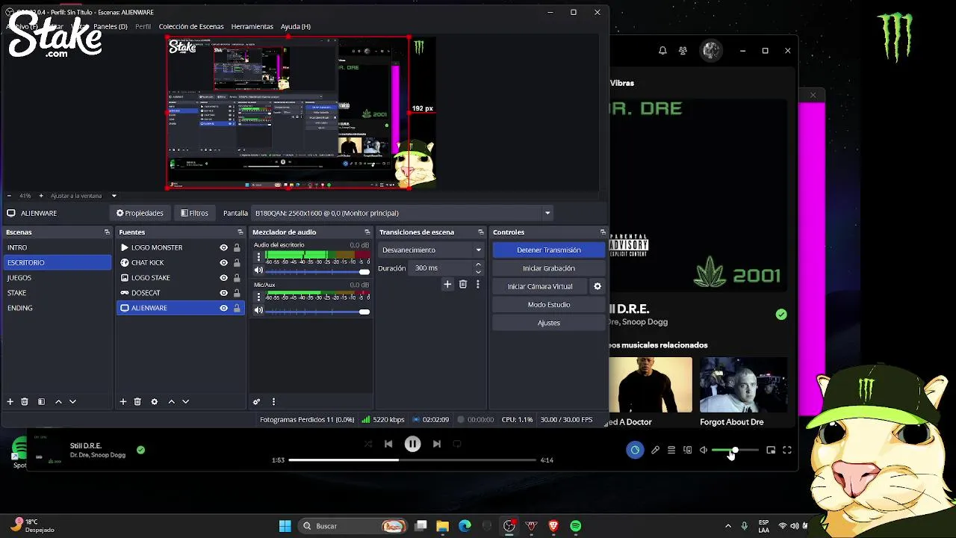The width and height of the screenshot is (956, 538).
Task: Move selected source down in Fuentes
Action: 186,401
